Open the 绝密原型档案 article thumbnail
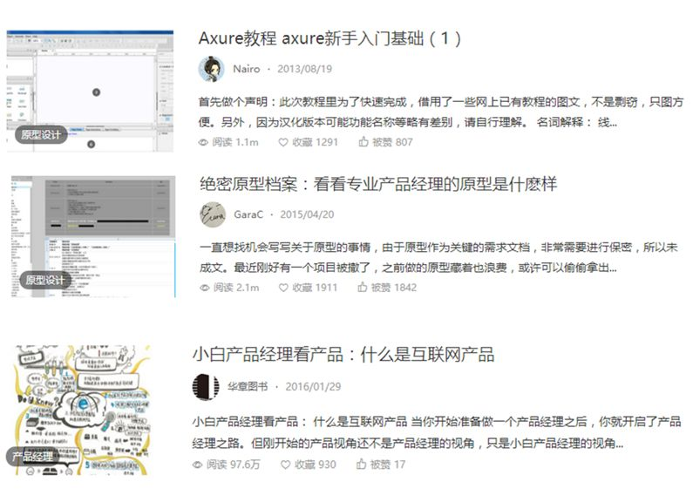Viewport: 693px width, 489px height. 93,236
